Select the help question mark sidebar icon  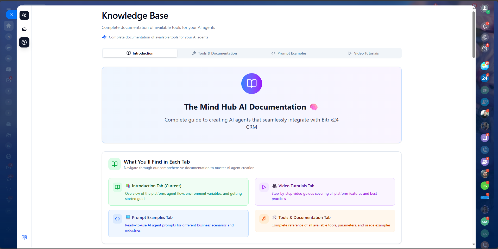tap(24, 42)
